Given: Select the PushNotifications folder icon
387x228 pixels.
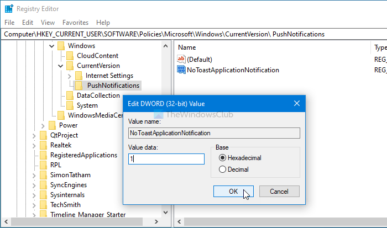Looking at the screenshot, I should click(80, 85).
